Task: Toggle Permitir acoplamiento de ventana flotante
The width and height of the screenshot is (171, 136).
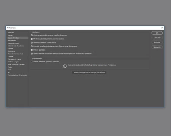Action: (x=32, y=46)
